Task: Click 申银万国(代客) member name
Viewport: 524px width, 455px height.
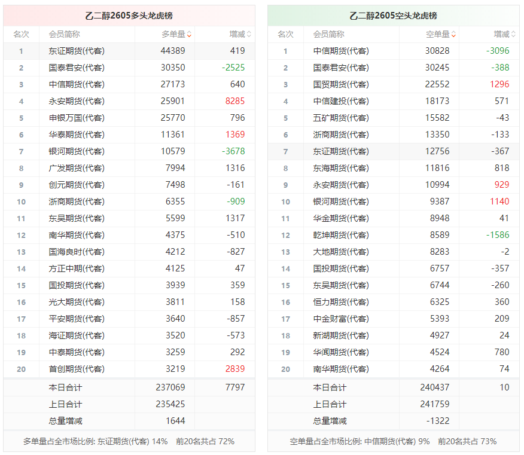Action: [77, 118]
